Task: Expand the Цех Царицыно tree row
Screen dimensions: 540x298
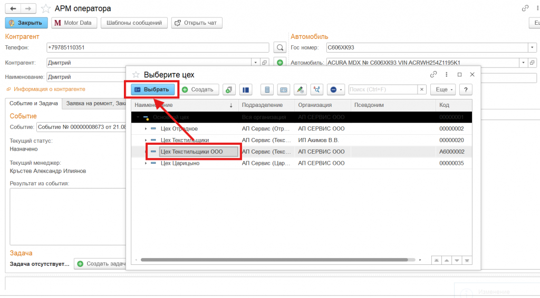Action: pyautogui.click(x=146, y=164)
